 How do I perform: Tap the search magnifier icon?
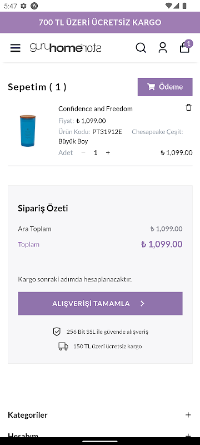(141, 48)
